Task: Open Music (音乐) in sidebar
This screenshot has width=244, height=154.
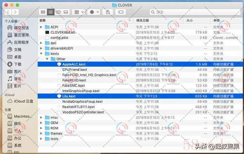Action: click(x=14, y=79)
